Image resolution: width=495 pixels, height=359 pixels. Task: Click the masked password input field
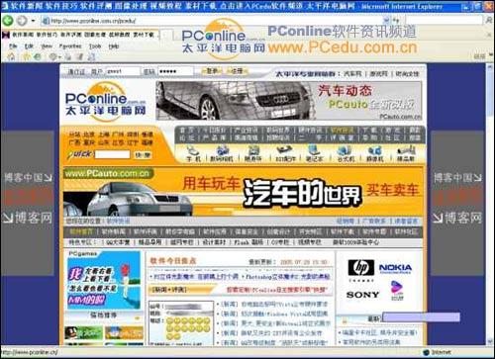(x=175, y=71)
